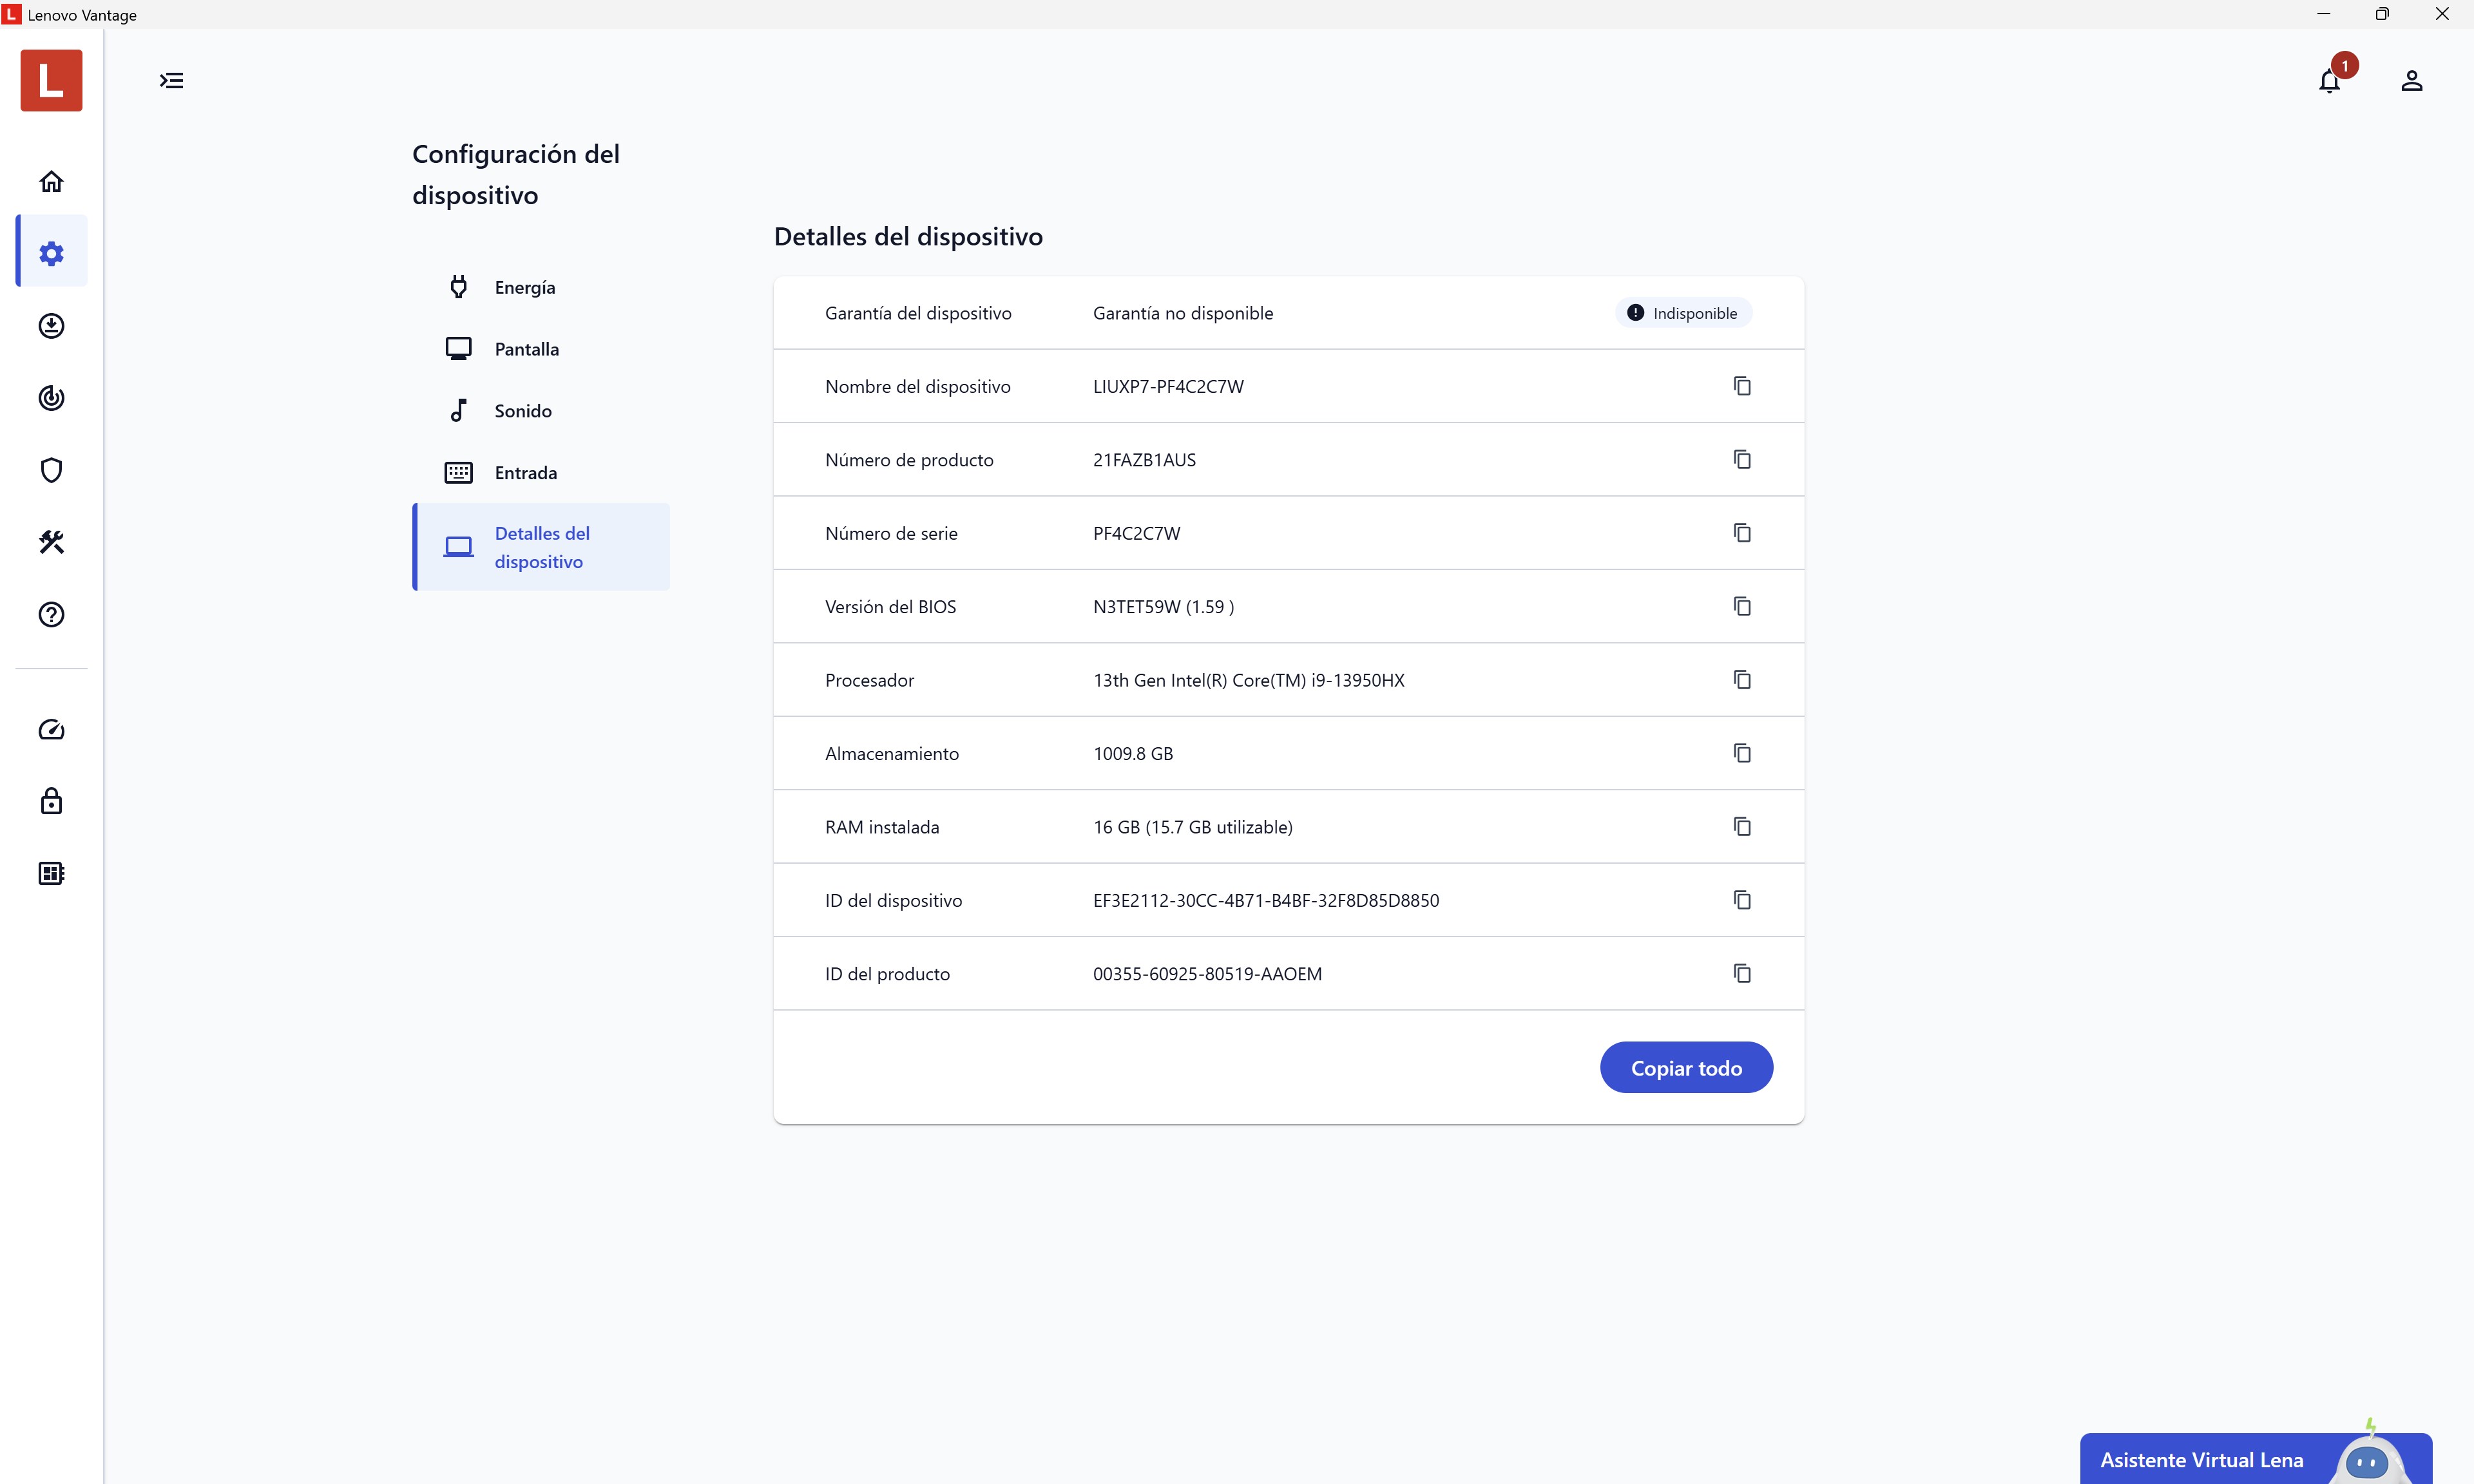Click serial number PF4C2C7W text

(1136, 533)
